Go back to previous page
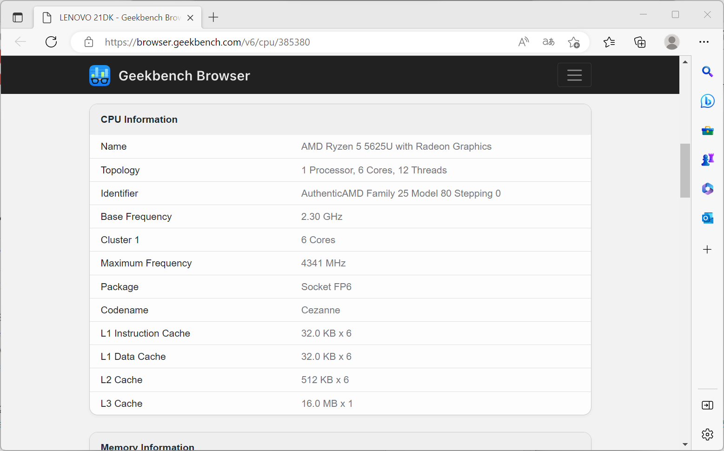 (x=20, y=42)
